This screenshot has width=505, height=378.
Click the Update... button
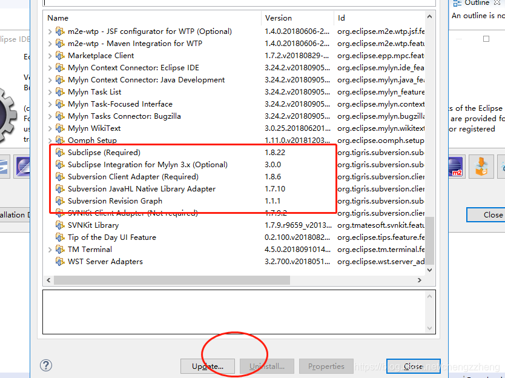coord(208,366)
